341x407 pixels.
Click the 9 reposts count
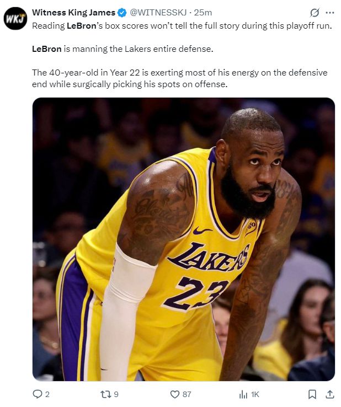click(116, 394)
